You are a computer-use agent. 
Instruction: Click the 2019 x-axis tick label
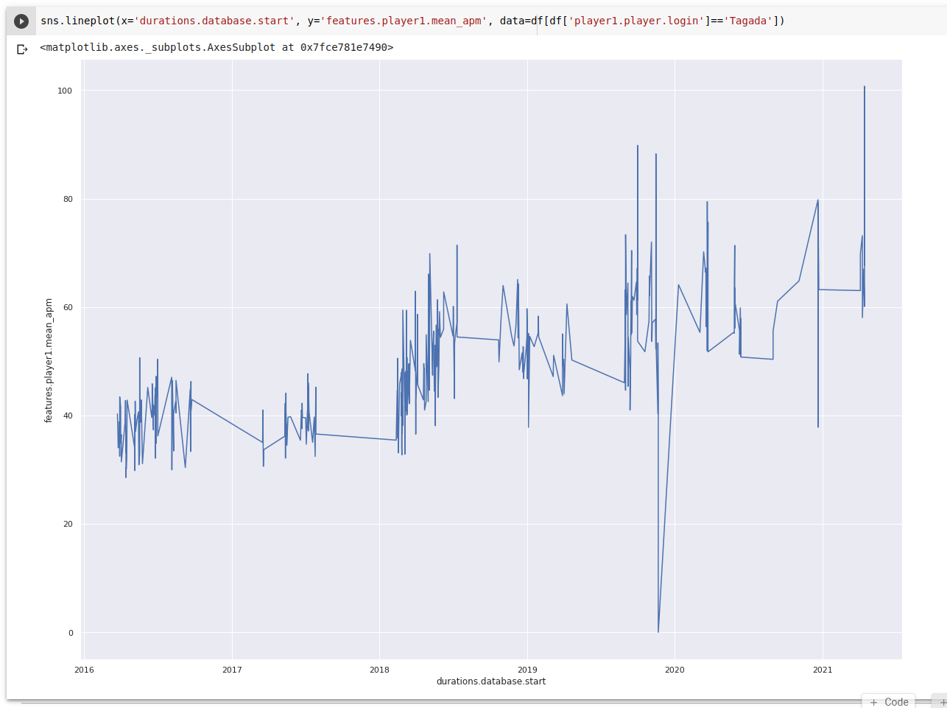(x=527, y=670)
